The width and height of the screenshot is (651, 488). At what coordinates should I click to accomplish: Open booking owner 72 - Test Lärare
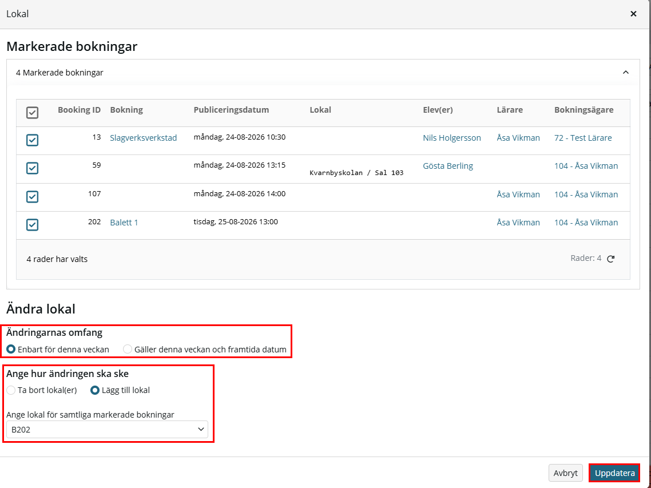click(x=583, y=138)
